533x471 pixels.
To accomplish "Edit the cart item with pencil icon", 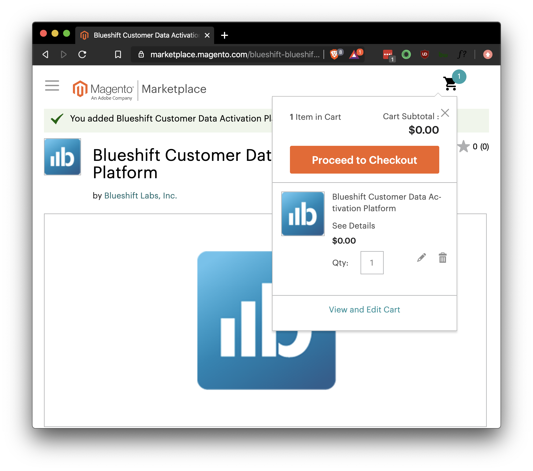I will click(x=421, y=257).
